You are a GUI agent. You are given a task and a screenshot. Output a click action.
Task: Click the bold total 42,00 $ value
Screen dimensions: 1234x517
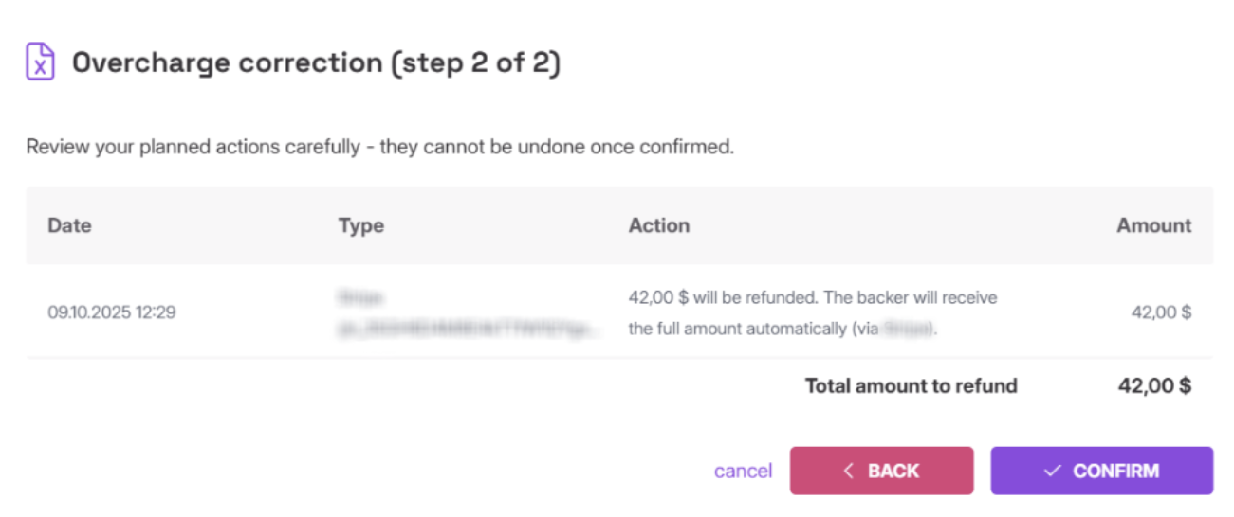point(1154,385)
